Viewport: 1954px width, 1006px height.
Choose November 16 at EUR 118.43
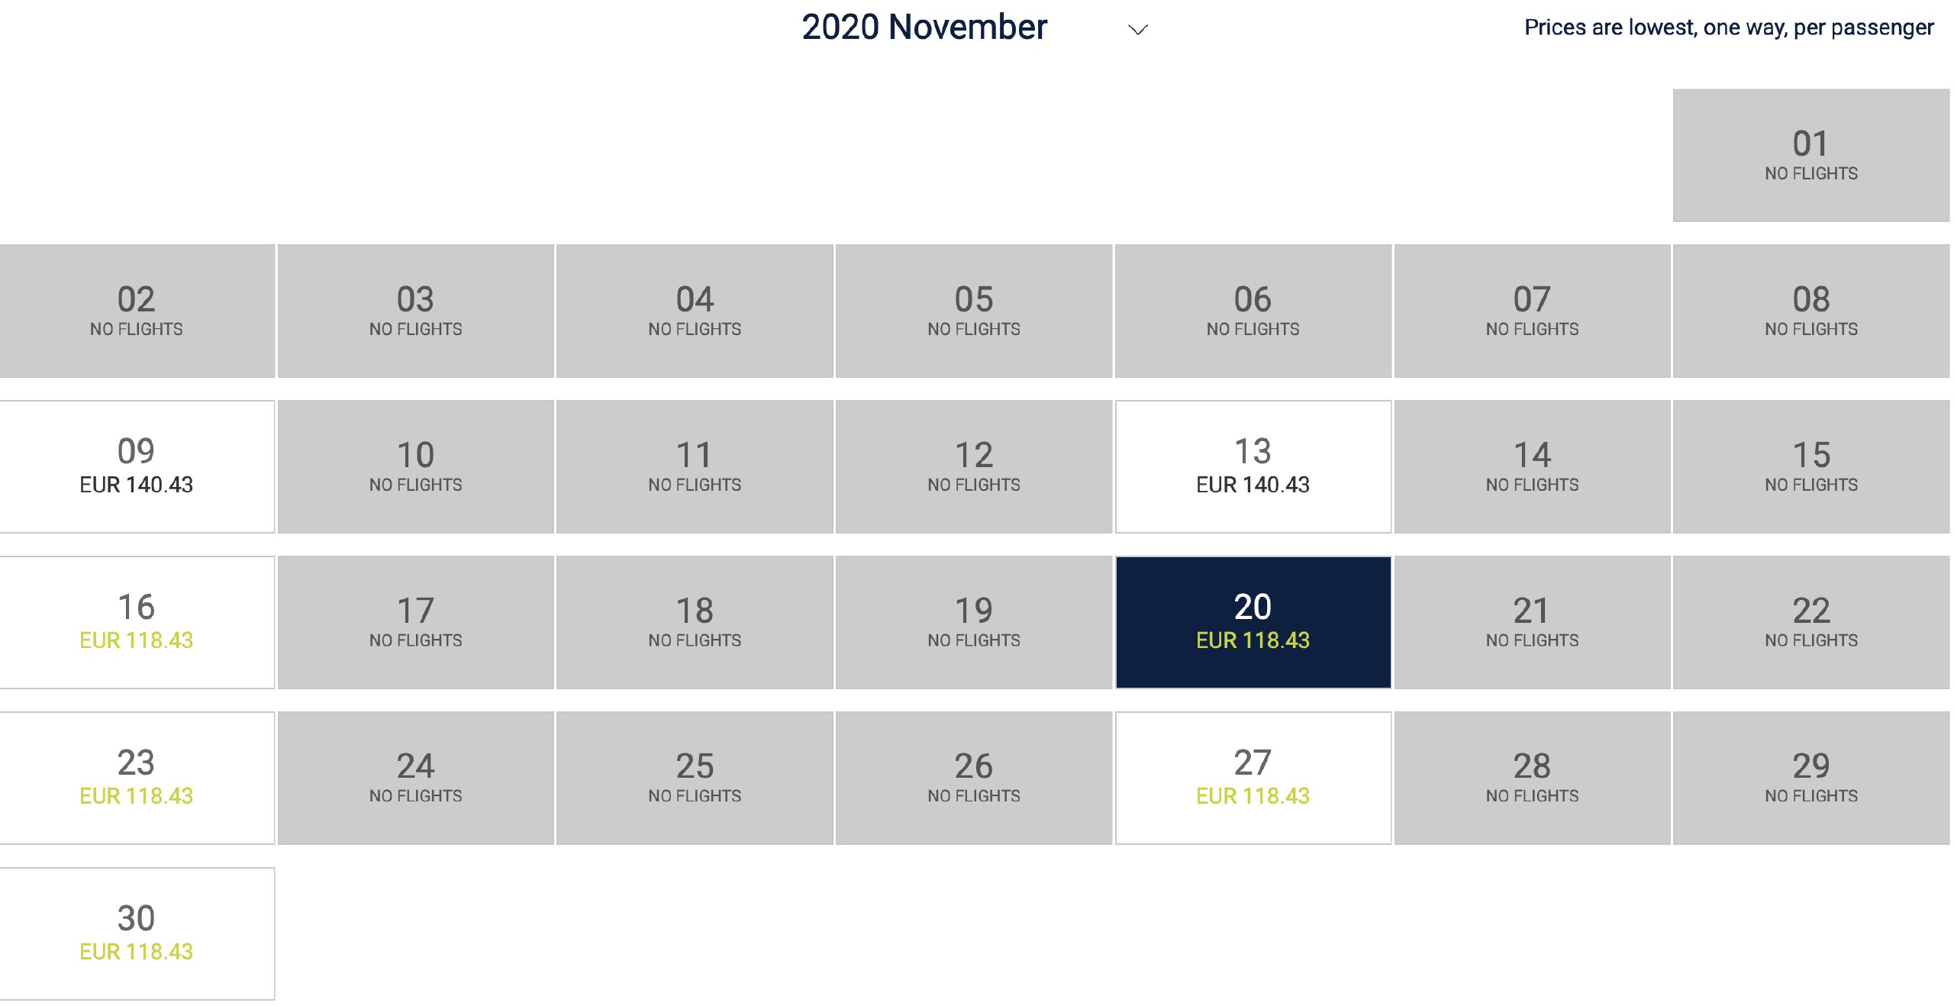(137, 622)
